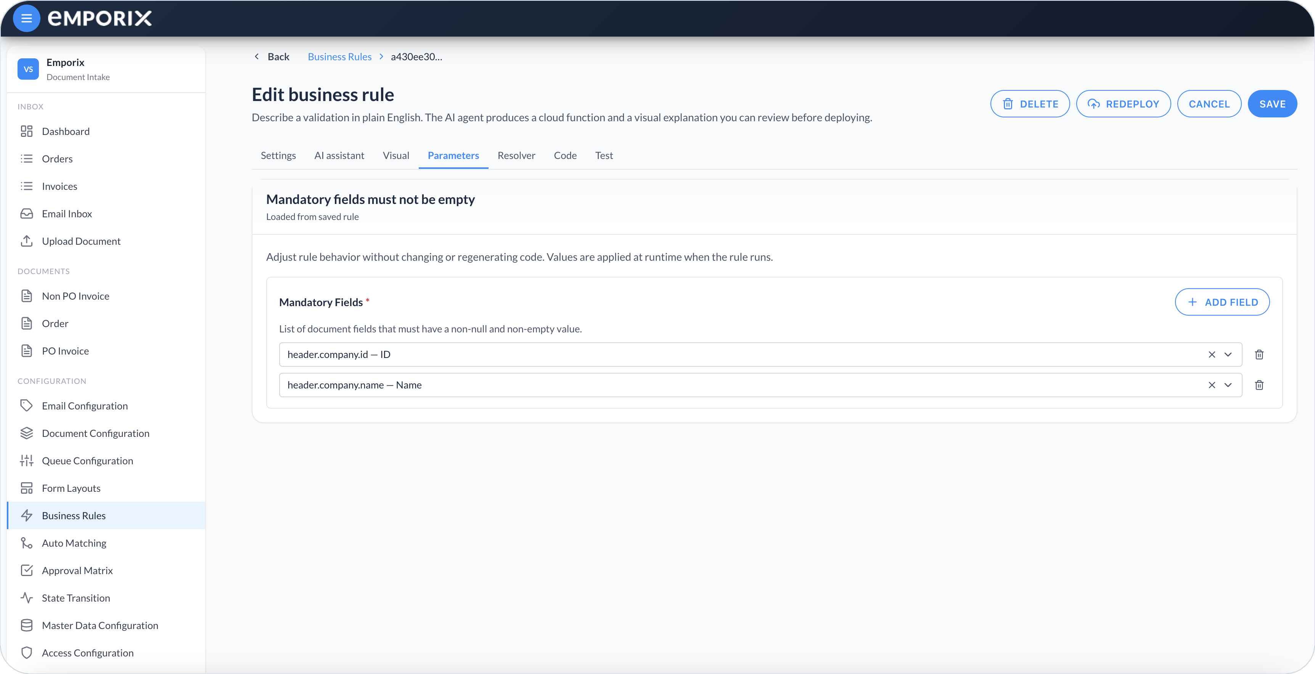Viewport: 1315px width, 674px height.
Task: Open Orders in the sidebar
Action: 106,159
